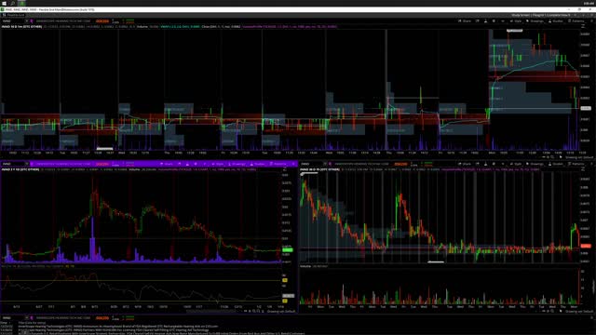Viewport: 596px width, 335px height.
Task: Click the color link icon next to top chart symbol box
Action: point(32,20)
